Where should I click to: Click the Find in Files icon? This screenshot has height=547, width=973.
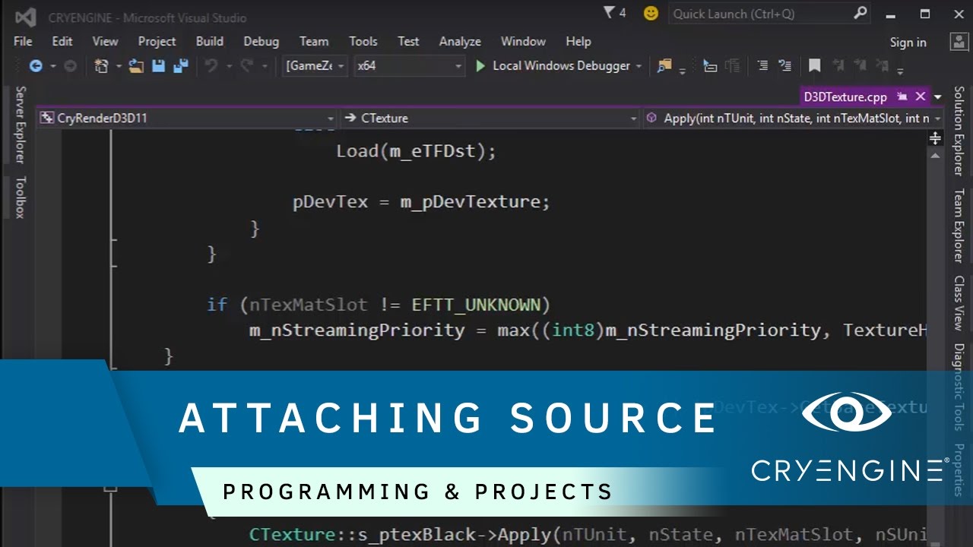[665, 66]
